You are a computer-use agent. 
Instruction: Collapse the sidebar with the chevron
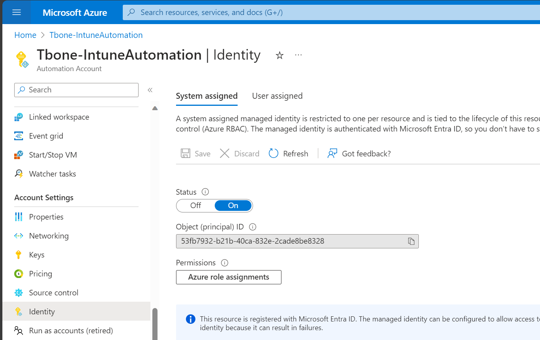(x=150, y=90)
